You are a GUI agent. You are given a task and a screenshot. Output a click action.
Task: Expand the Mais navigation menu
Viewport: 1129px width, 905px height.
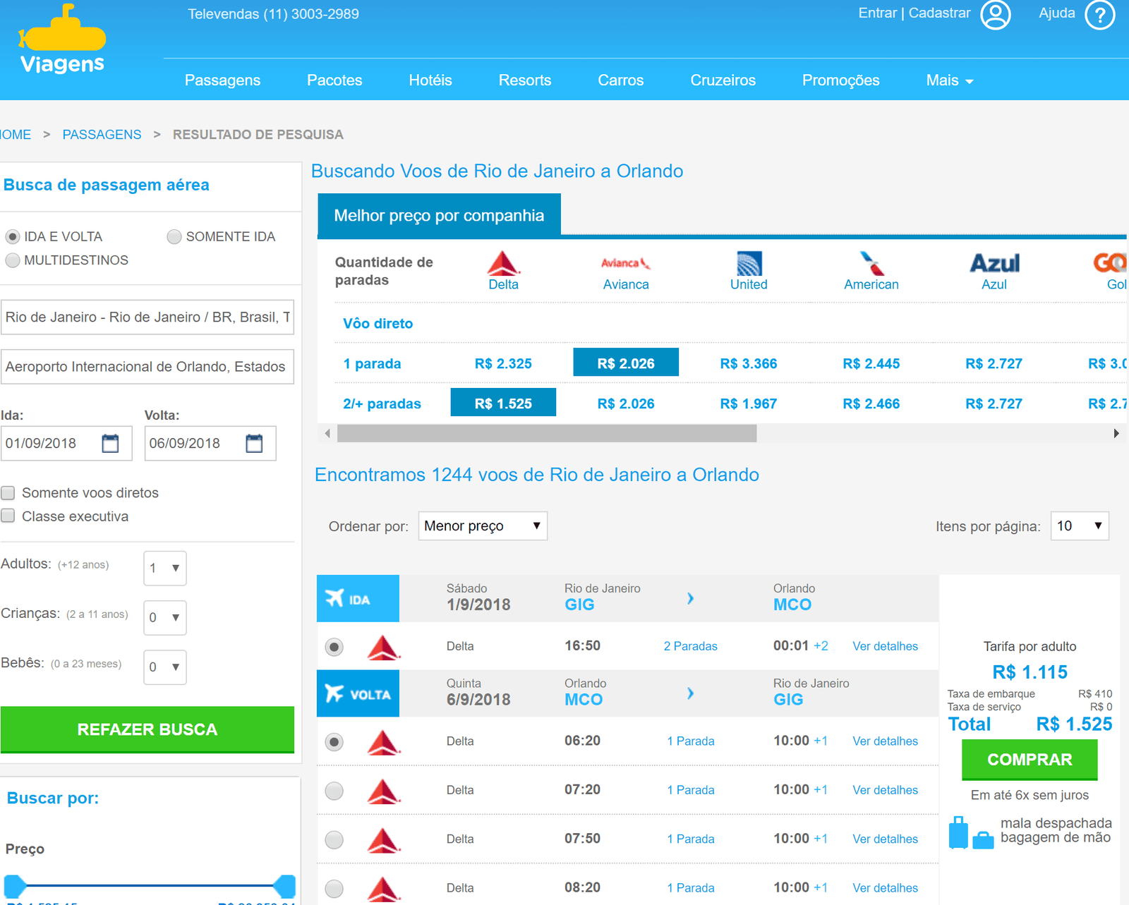(x=949, y=80)
